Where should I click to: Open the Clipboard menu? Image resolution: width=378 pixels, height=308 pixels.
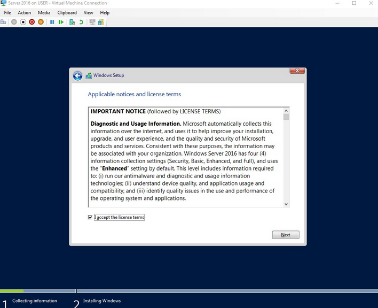tap(67, 13)
